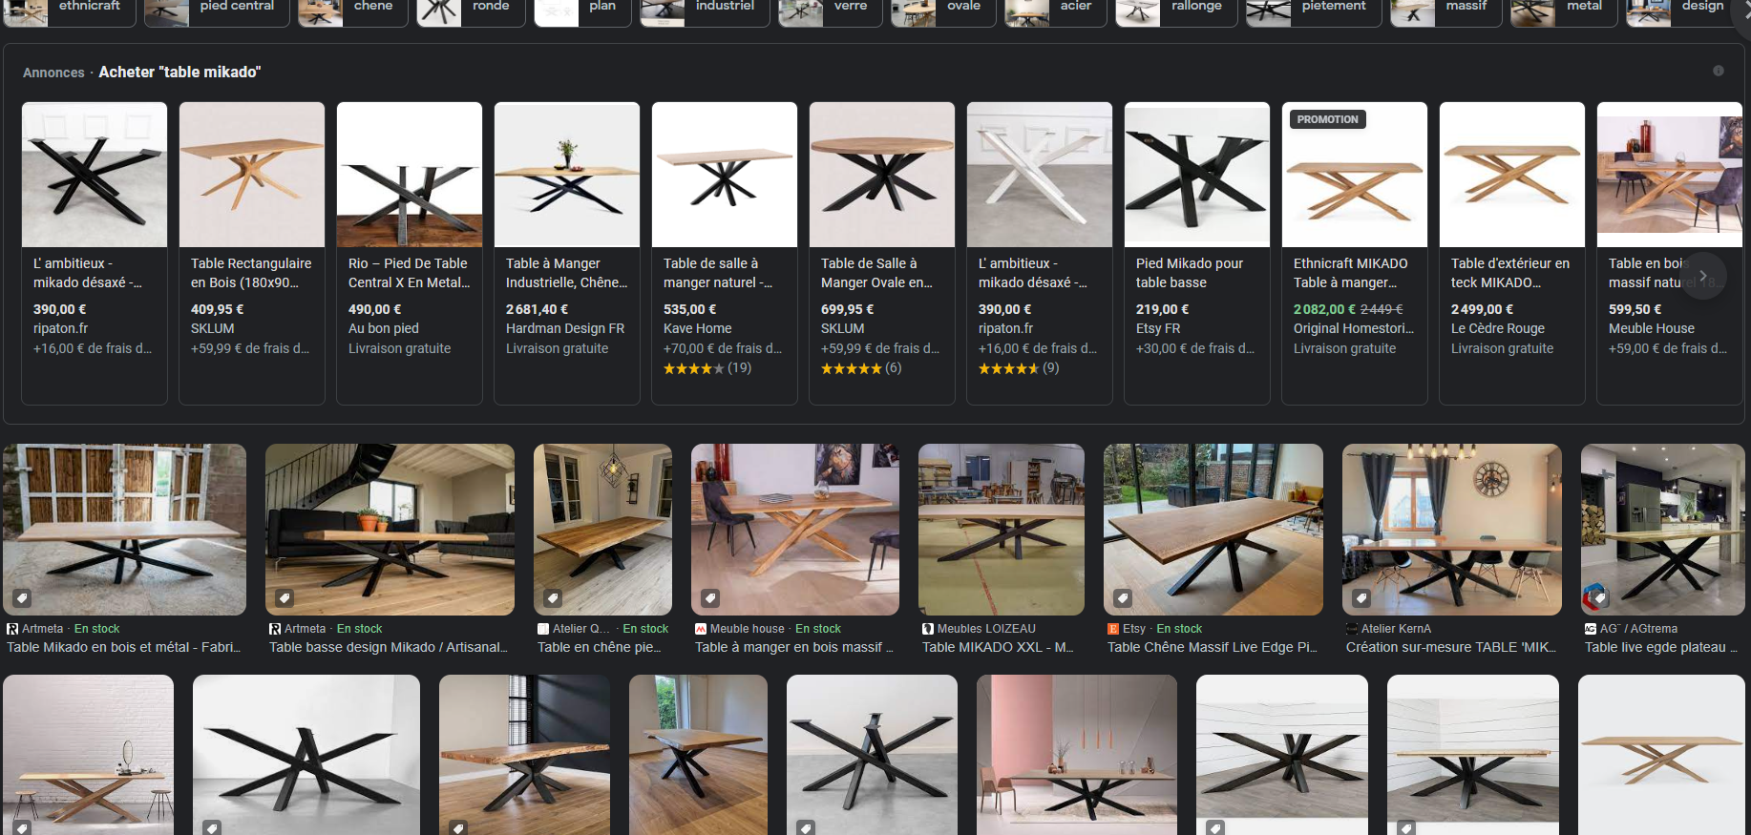Image resolution: width=1751 pixels, height=835 pixels.
Task: Select the "pied central" filter chip
Action: coord(217,8)
